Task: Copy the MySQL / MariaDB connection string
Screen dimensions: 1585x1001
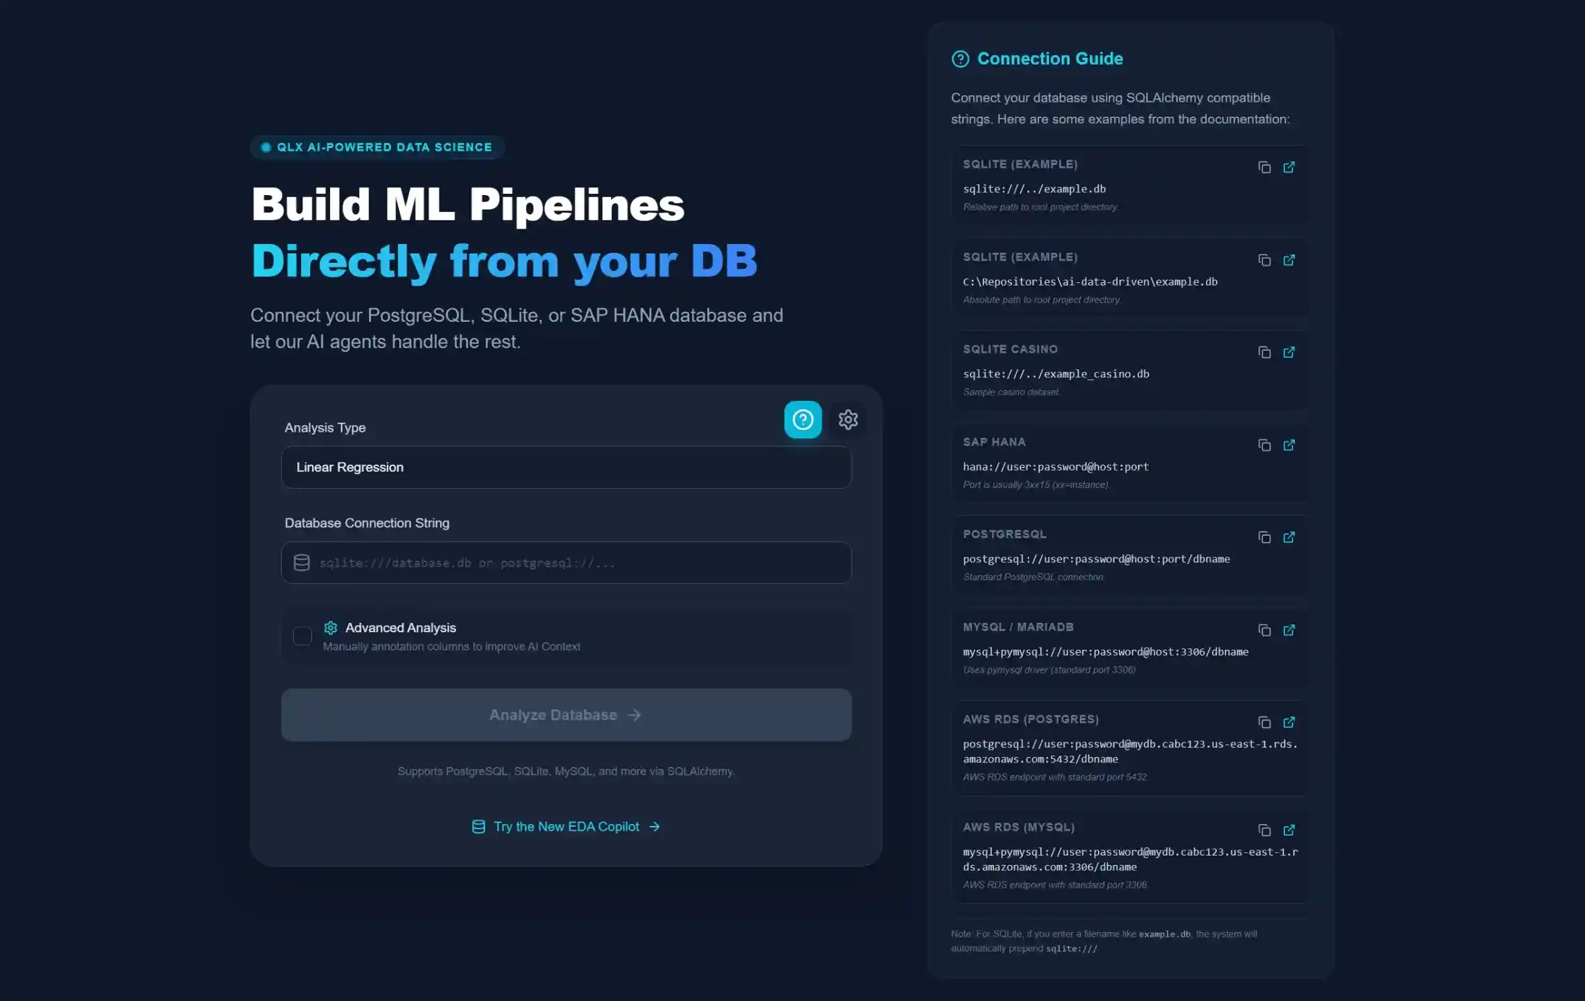Action: 1264,630
